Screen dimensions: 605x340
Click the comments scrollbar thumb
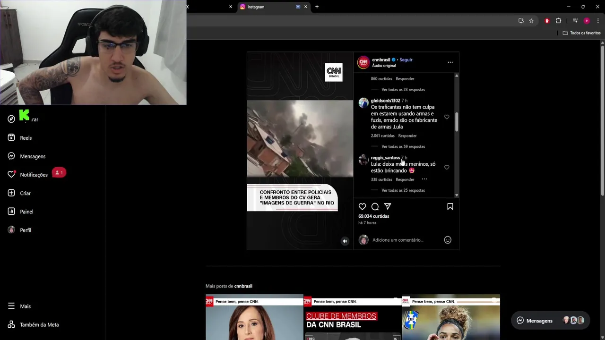[x=457, y=122]
